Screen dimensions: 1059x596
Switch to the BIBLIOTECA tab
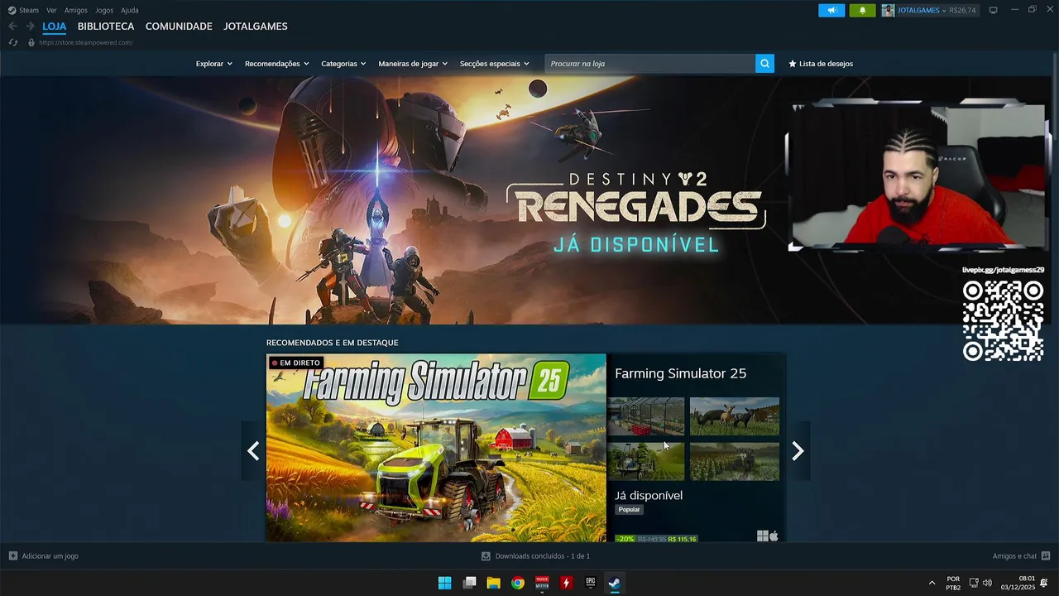[106, 26]
